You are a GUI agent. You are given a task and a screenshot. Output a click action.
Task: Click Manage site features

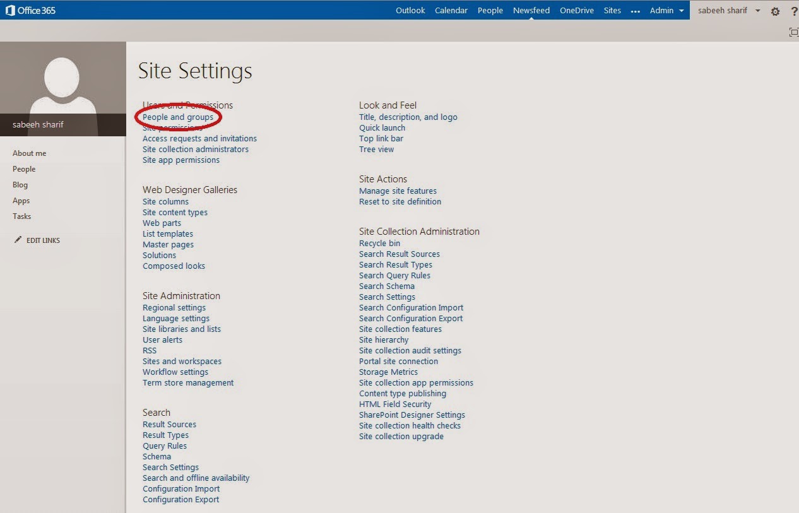(398, 191)
